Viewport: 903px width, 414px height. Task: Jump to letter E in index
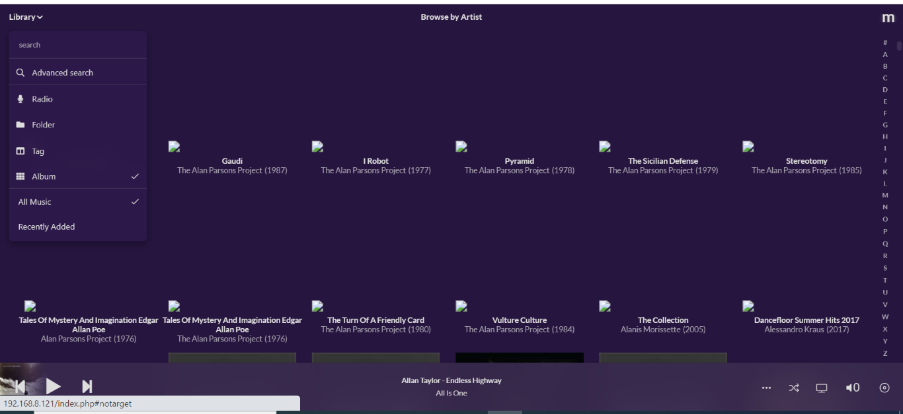click(x=885, y=102)
